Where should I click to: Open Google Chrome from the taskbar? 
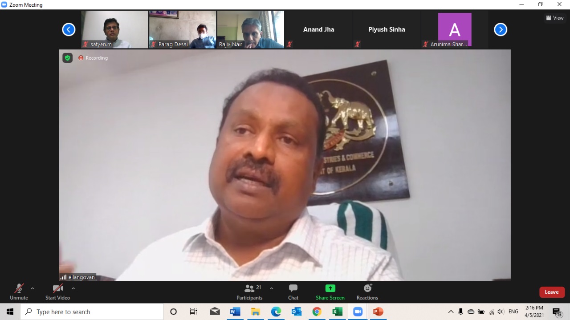[317, 312]
